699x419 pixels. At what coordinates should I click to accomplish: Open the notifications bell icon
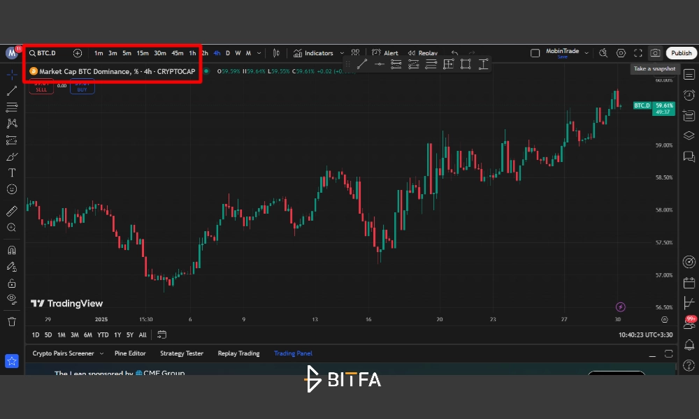(689, 345)
